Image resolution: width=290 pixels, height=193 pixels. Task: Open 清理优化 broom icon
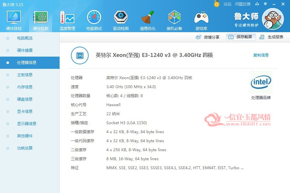tap(148, 17)
